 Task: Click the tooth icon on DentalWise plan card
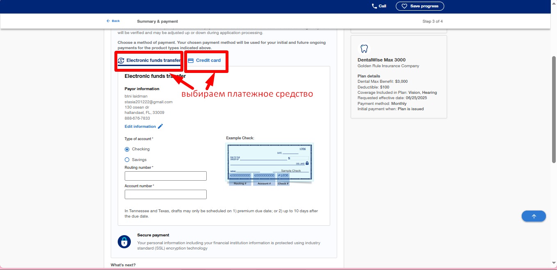[364, 48]
